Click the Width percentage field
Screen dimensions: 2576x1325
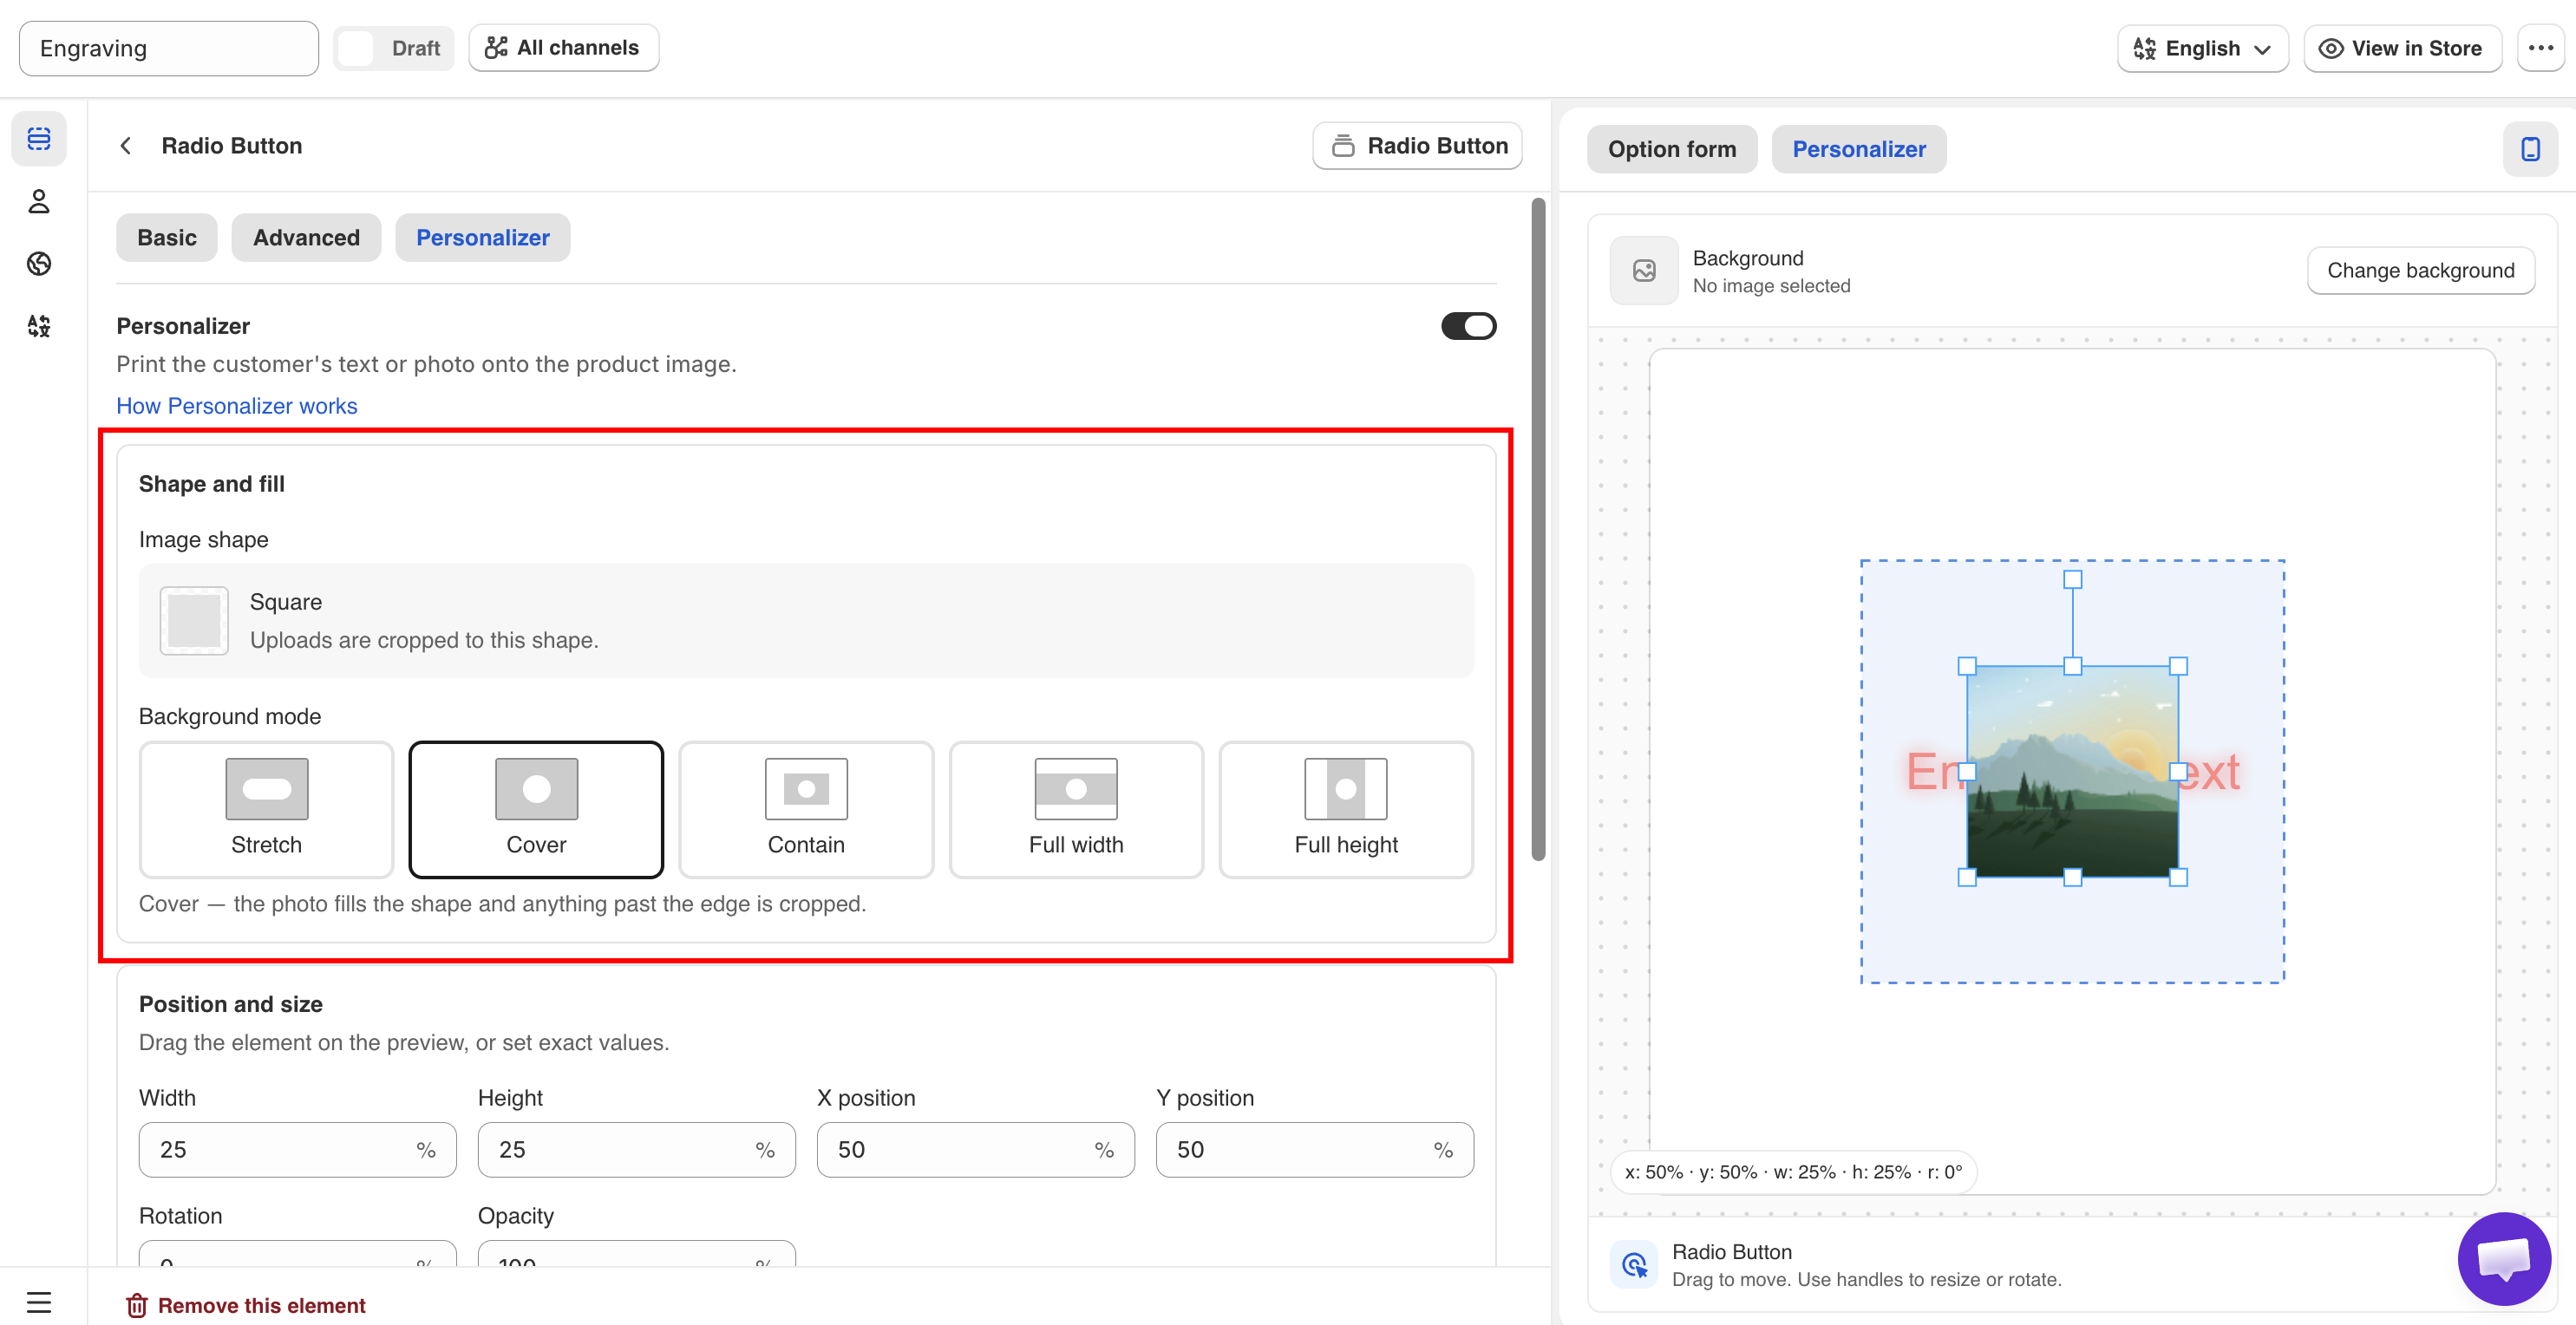(x=298, y=1150)
